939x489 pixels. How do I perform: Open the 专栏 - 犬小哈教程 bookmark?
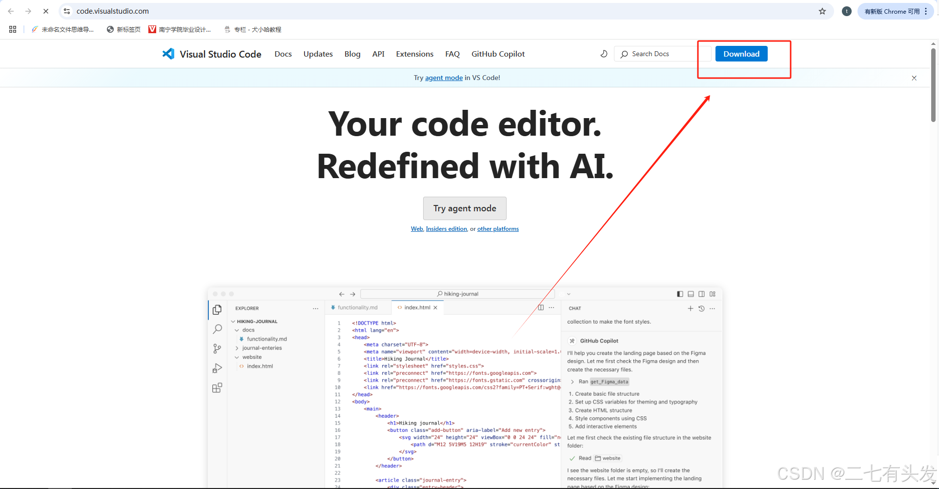pos(252,29)
